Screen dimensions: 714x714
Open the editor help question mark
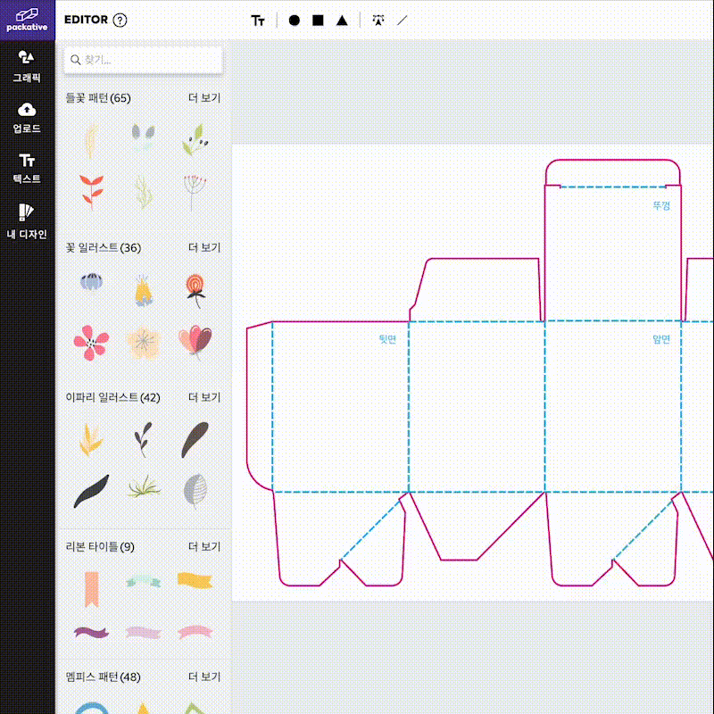(x=120, y=20)
